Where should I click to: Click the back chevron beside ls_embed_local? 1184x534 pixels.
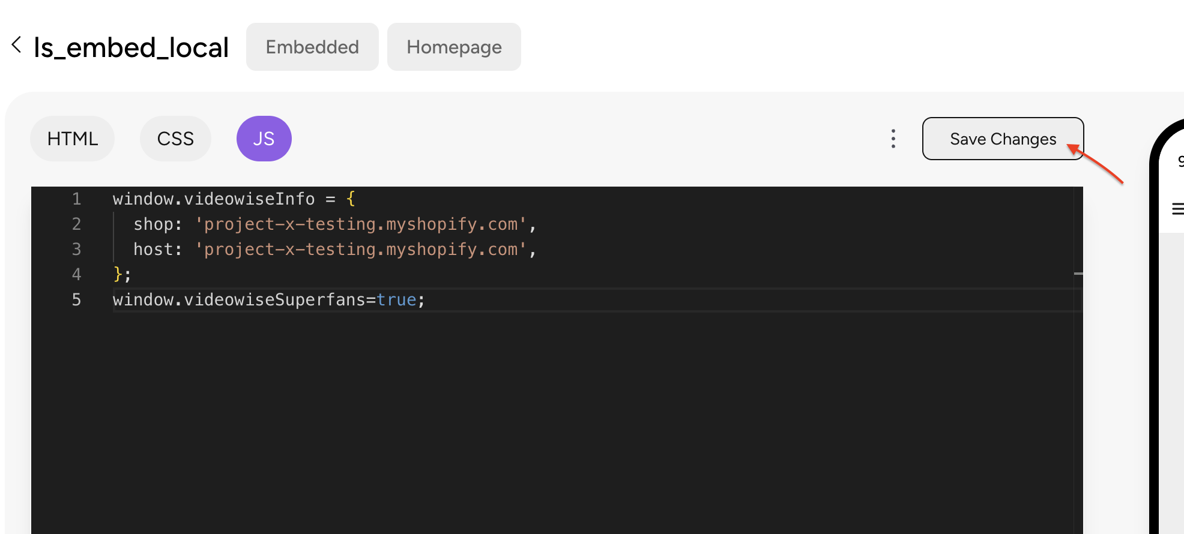click(x=17, y=44)
